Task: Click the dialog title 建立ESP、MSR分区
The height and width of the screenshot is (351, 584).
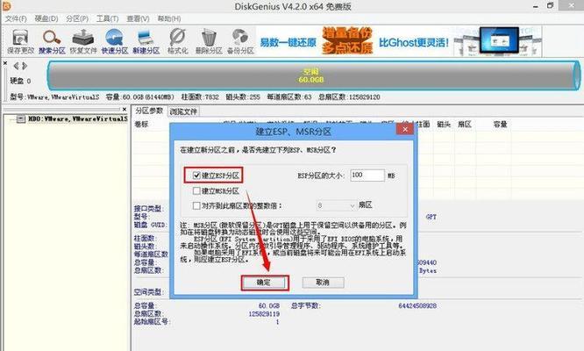Action: pos(293,132)
